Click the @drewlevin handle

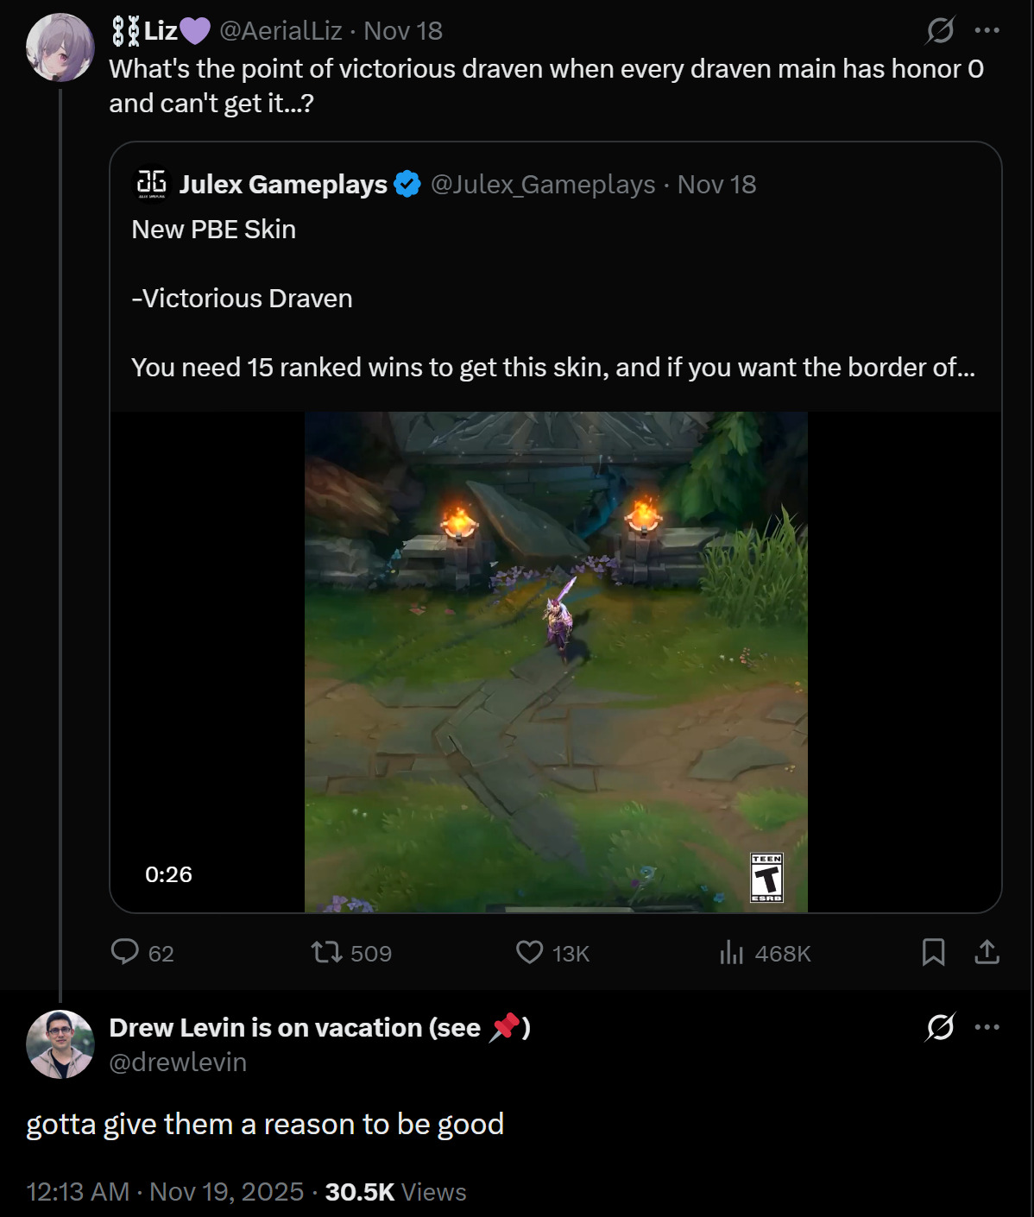point(178,1063)
